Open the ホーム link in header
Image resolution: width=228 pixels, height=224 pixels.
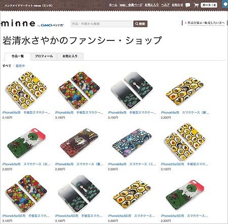(x=113, y=5)
